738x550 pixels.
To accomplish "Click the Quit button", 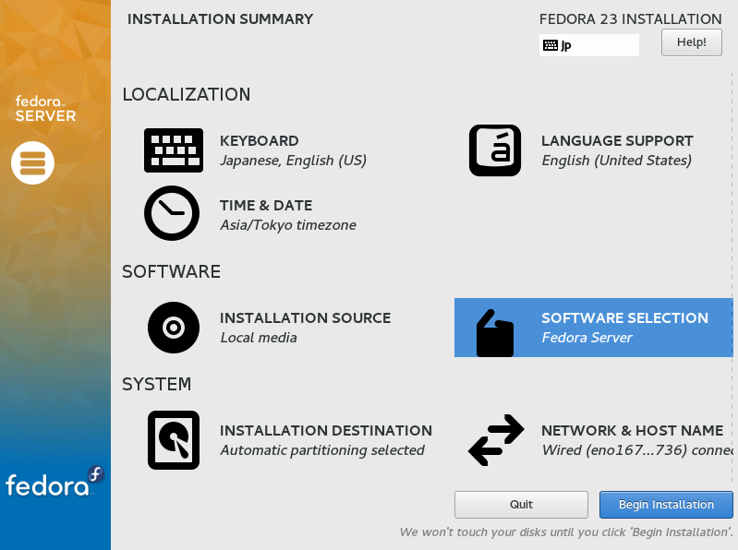I will (521, 505).
